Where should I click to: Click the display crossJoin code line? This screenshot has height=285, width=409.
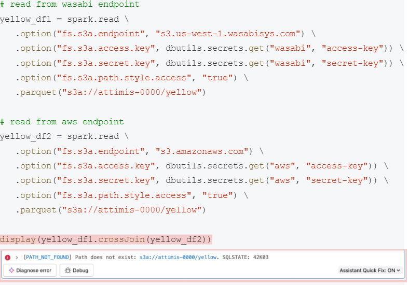[x=106, y=239]
